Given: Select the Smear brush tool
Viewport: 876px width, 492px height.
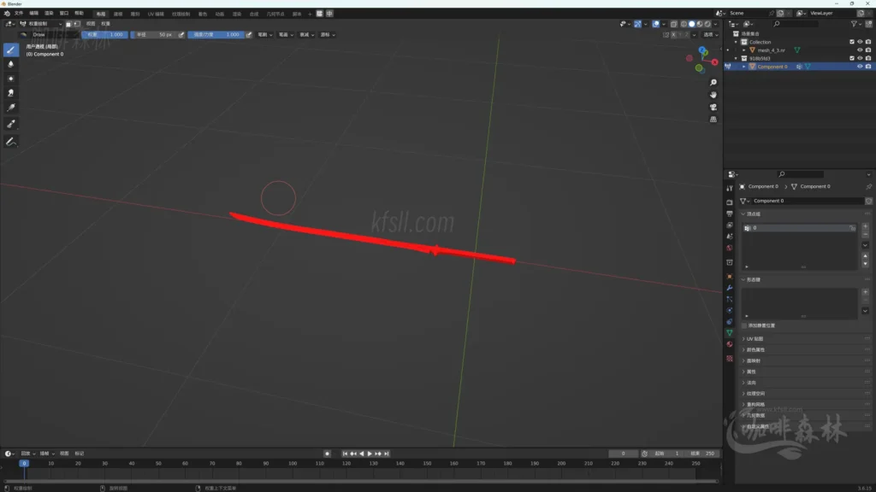Looking at the screenshot, I should pyautogui.click(x=11, y=92).
